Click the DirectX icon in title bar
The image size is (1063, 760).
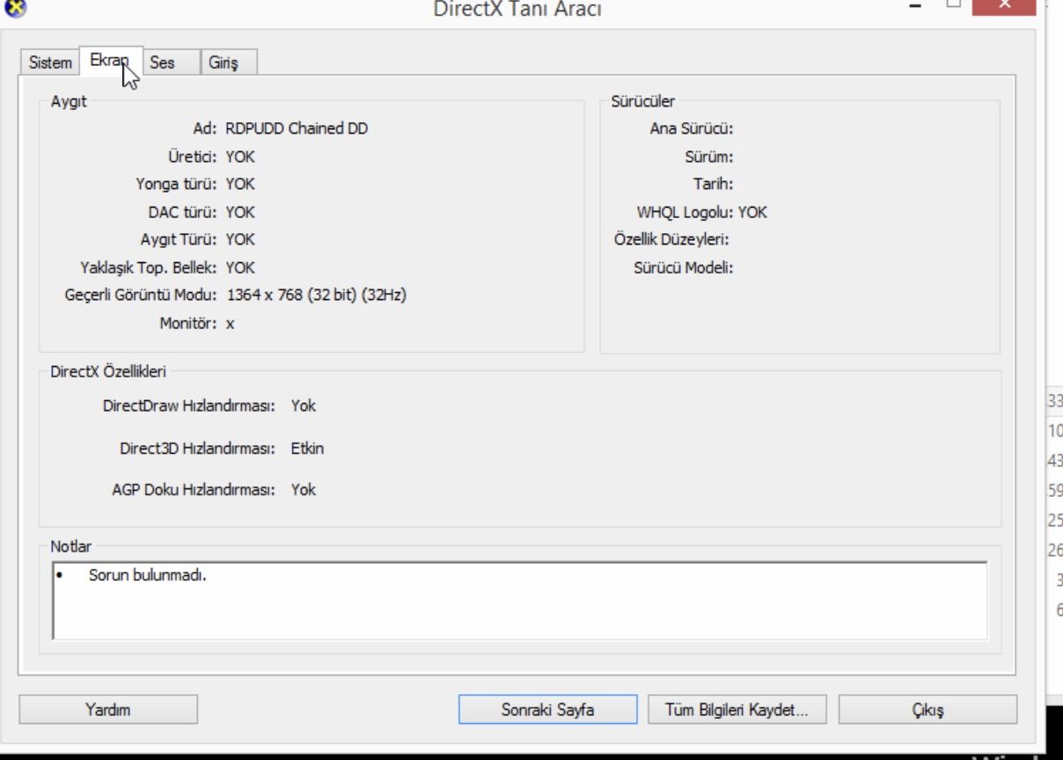coord(17,8)
